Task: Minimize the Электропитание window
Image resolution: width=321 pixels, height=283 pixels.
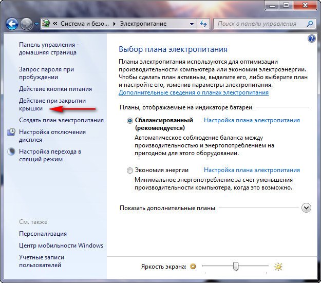Action: [272, 5]
